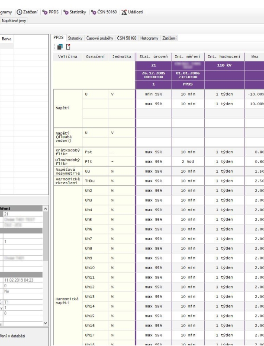This screenshot has height=346, width=264.
Task: Click the export table icon
Action: point(68,47)
